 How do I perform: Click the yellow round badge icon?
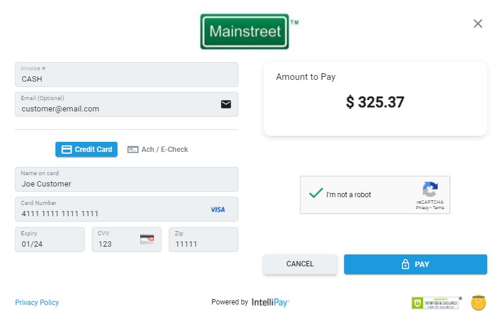(x=478, y=303)
